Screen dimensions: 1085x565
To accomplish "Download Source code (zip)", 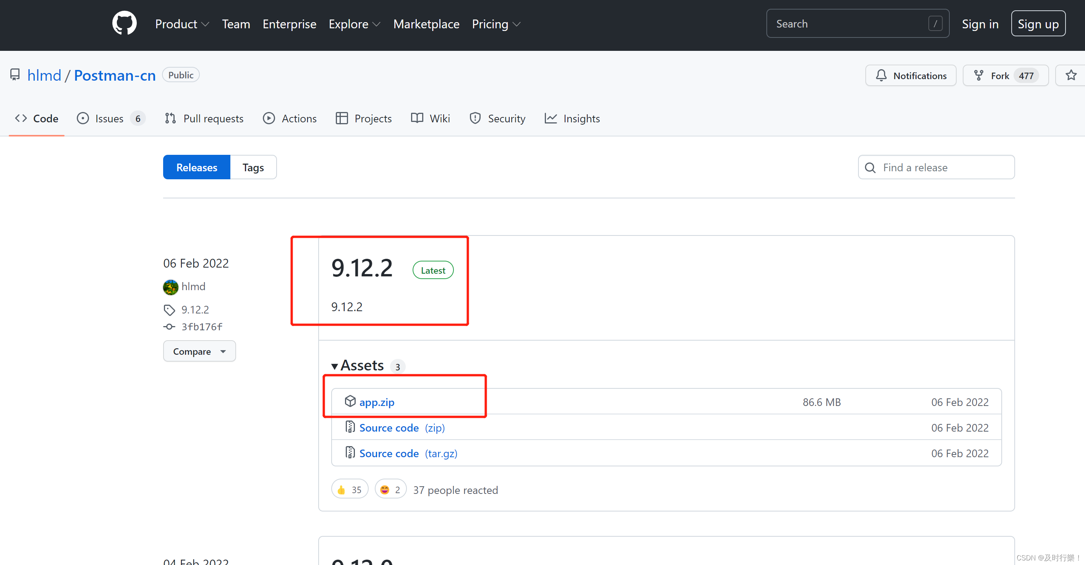I will coord(402,428).
